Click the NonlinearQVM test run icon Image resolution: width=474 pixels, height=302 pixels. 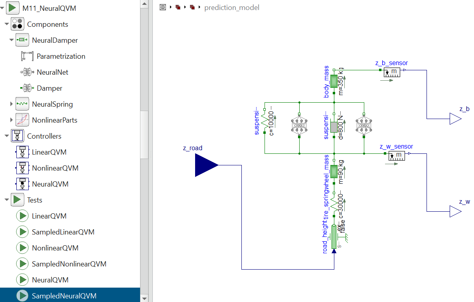pos(22,248)
